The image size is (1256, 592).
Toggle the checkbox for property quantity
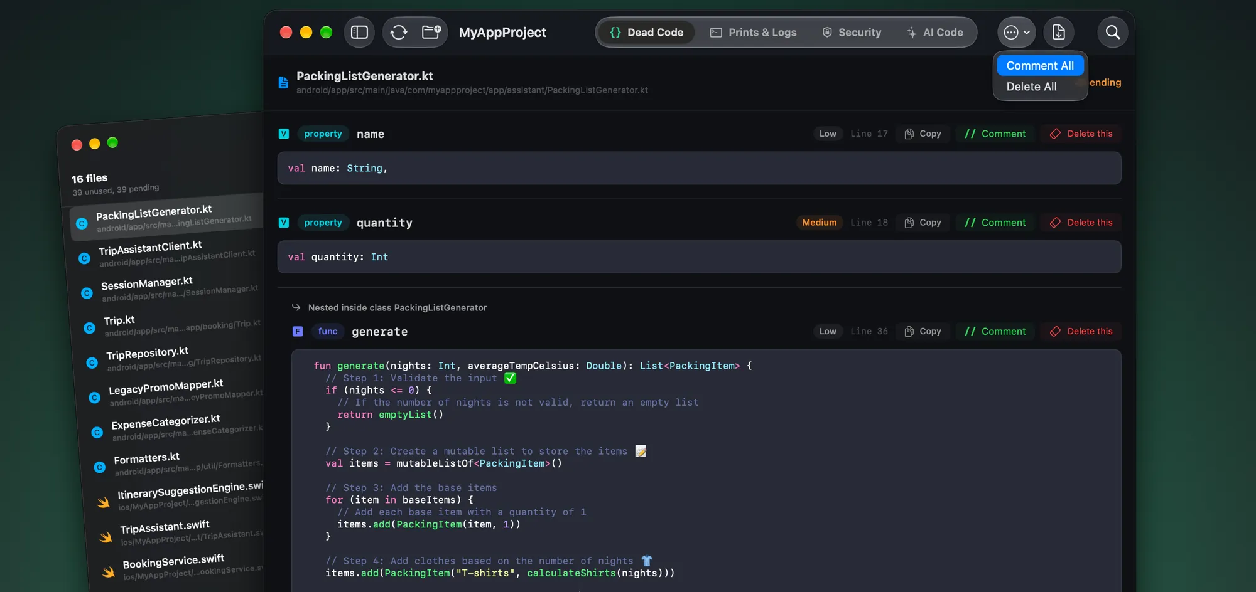tap(284, 223)
